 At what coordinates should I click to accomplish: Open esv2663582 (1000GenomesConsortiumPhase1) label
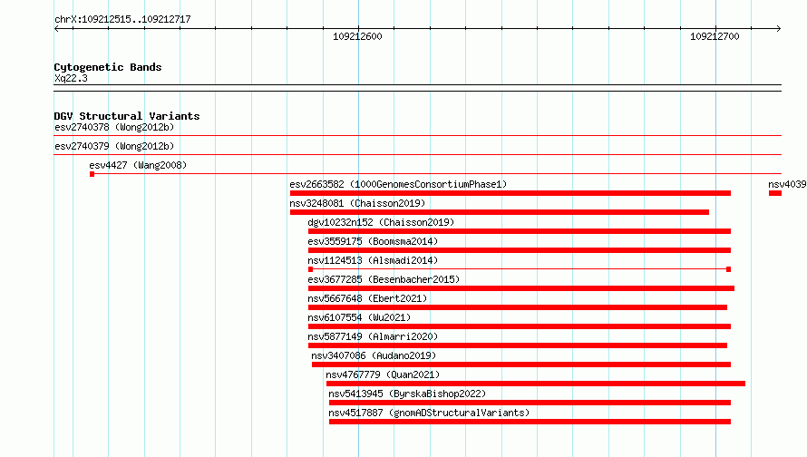click(x=398, y=184)
